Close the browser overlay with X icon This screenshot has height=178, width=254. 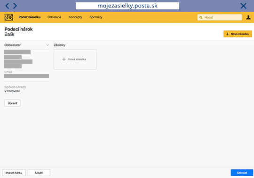click(x=243, y=6)
